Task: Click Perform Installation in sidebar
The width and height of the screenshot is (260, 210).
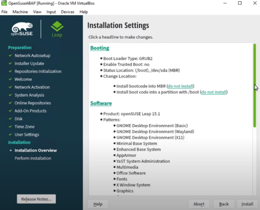Action: click(33, 158)
